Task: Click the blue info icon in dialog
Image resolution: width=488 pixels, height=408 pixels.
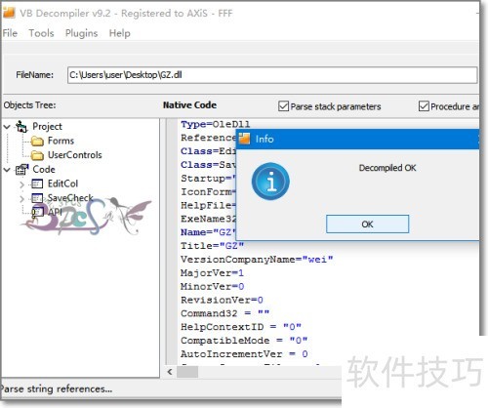Action: click(x=270, y=182)
